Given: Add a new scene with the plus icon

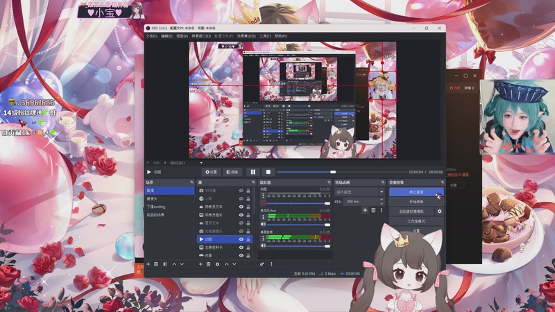Looking at the screenshot, I should 148,264.
